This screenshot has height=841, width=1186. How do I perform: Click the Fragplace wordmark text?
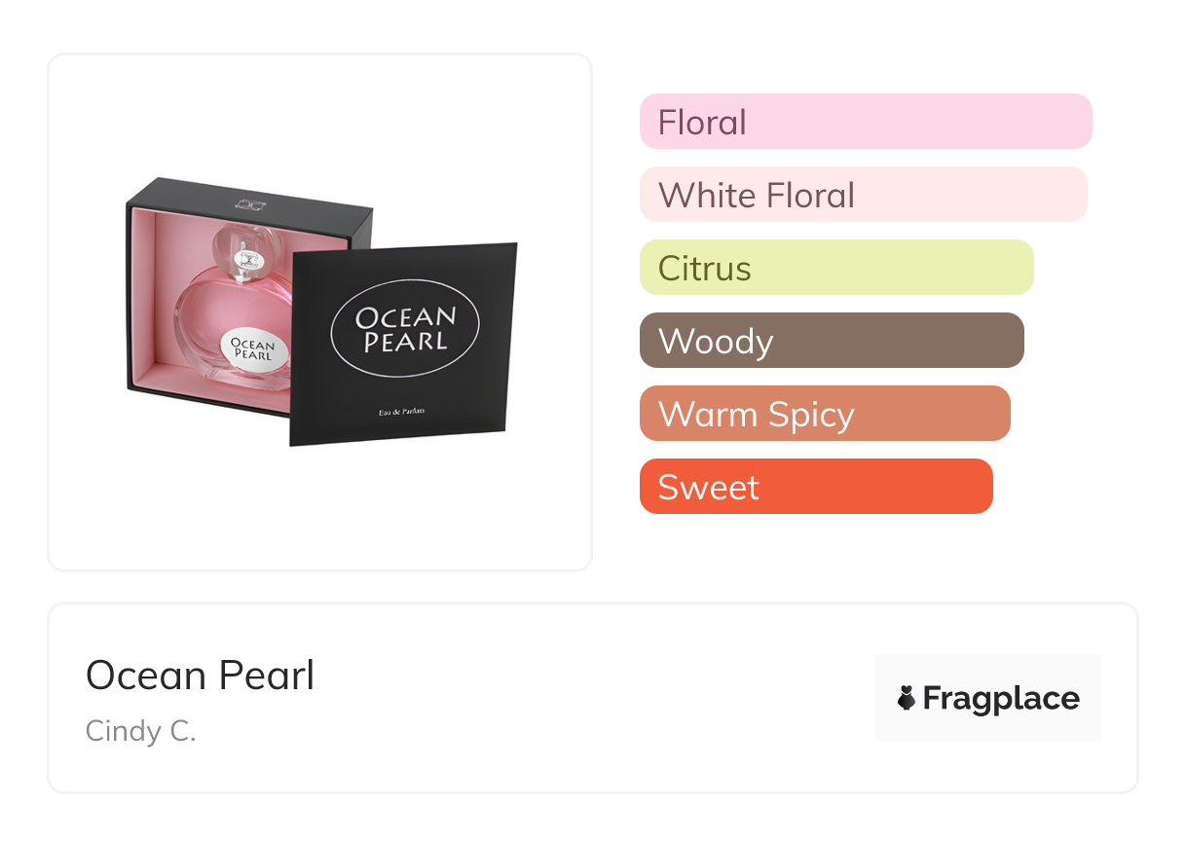click(1001, 698)
